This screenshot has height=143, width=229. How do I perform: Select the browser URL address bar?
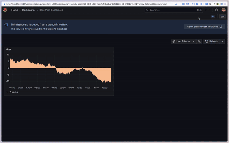tap(87, 4)
